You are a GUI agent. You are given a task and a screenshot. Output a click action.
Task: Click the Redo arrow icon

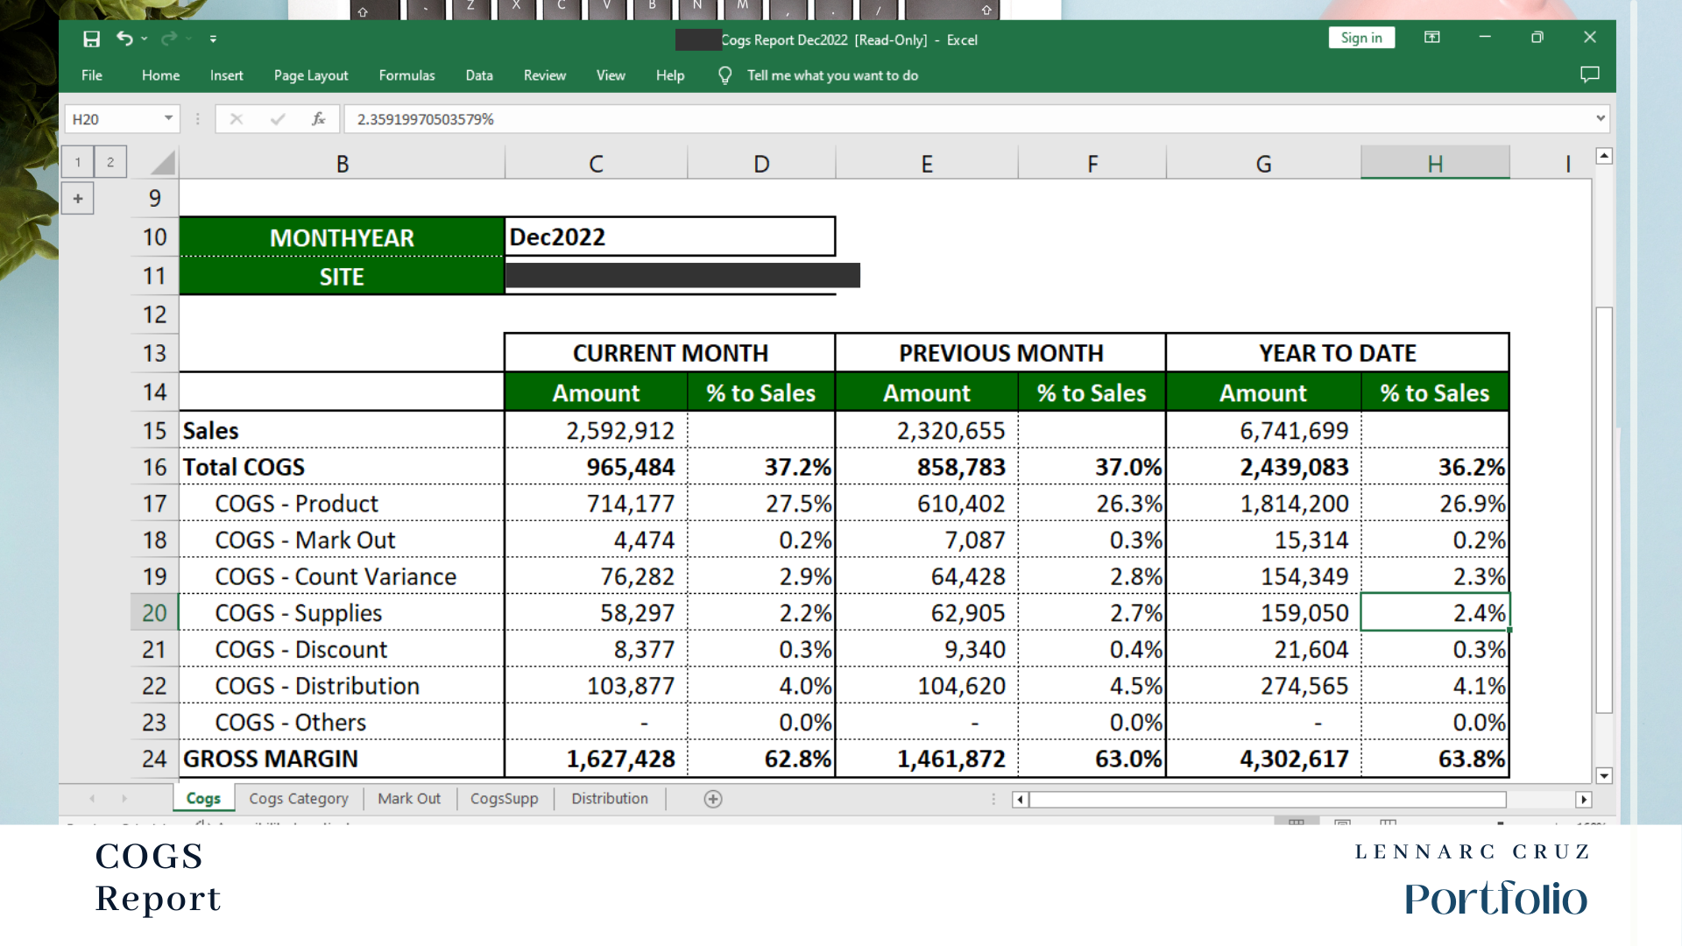(168, 39)
